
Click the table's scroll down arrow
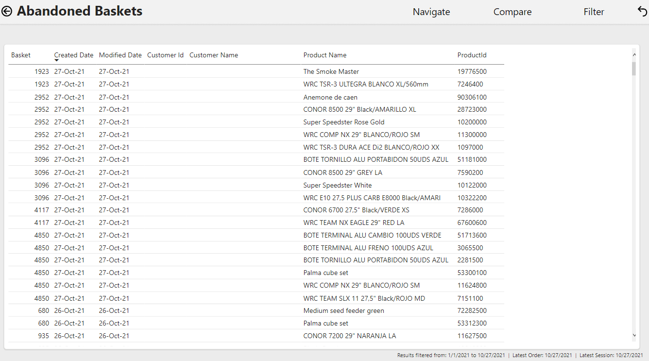pyautogui.click(x=634, y=335)
